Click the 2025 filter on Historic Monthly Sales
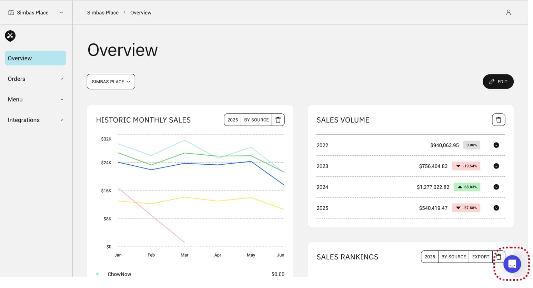 click(x=232, y=120)
